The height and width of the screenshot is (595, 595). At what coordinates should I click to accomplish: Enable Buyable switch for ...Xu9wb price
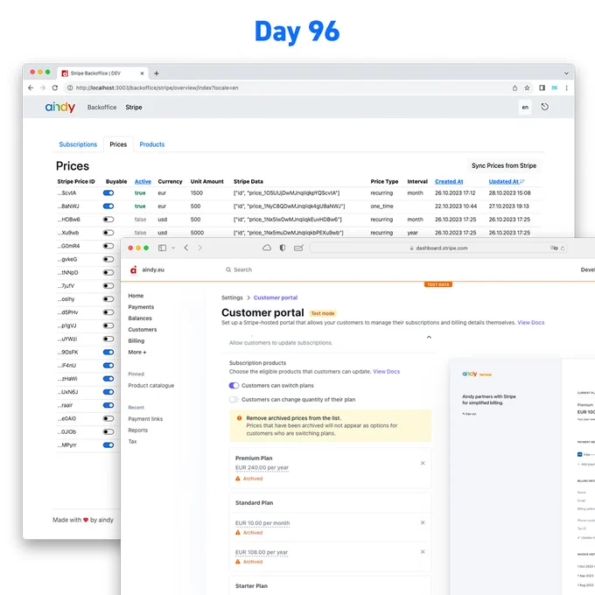point(108,233)
